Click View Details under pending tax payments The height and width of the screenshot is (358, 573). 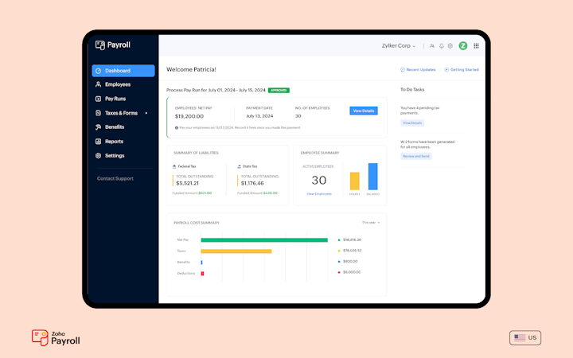[412, 123]
